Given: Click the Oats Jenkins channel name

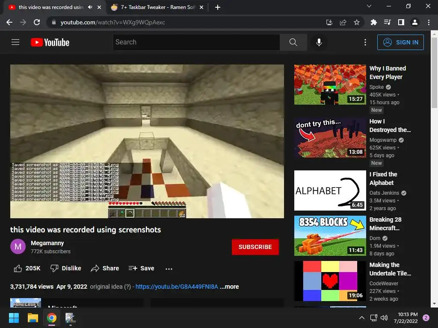Looking at the screenshot, I should [384, 193].
